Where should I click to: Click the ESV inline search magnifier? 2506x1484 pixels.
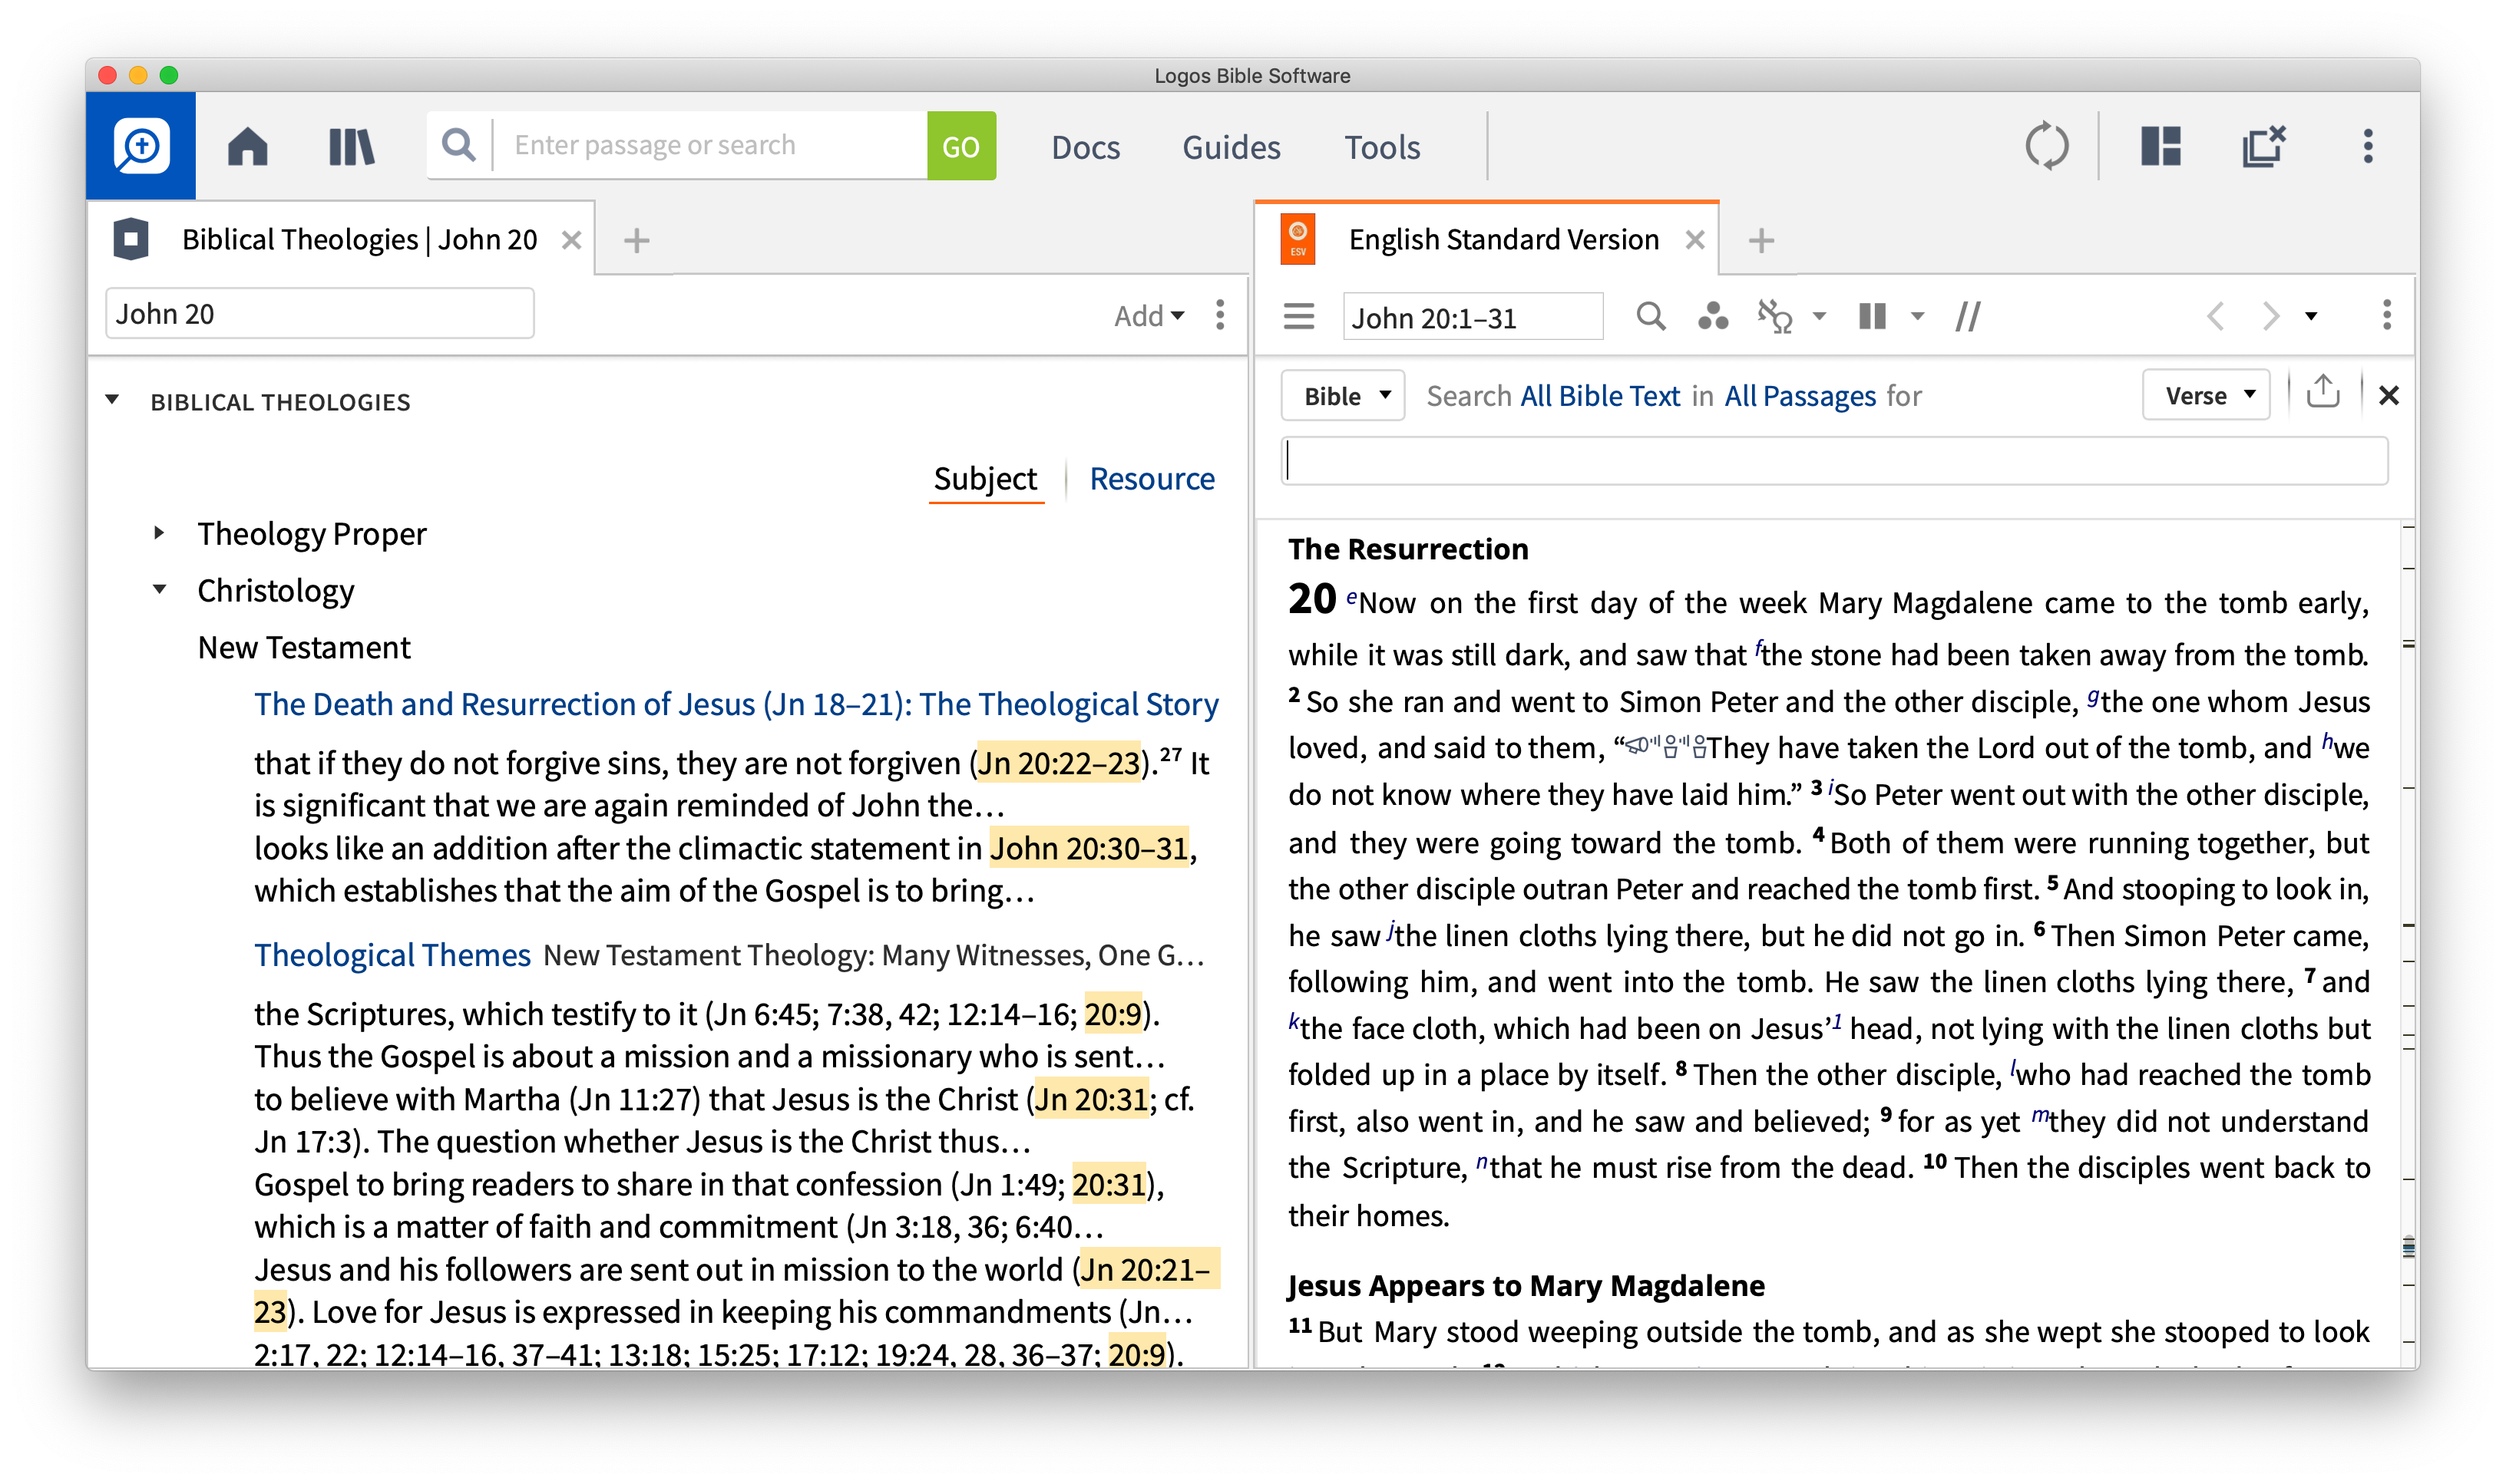(x=1650, y=317)
